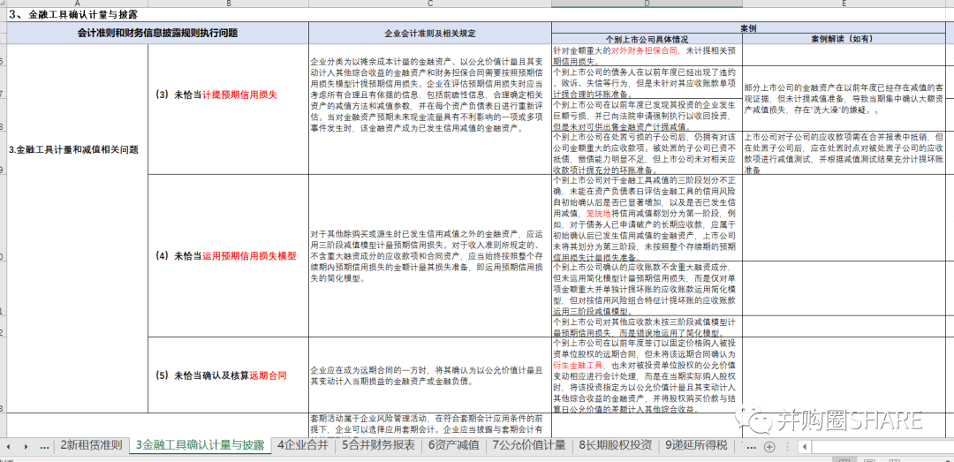Select the cell about 对外财务担保合同
954x462 pixels.
point(647,56)
